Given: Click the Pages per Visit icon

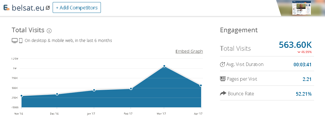Looking at the screenshot, I should coord(223,79).
